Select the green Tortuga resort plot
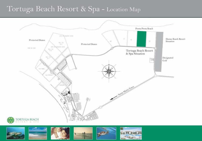 point(141,39)
